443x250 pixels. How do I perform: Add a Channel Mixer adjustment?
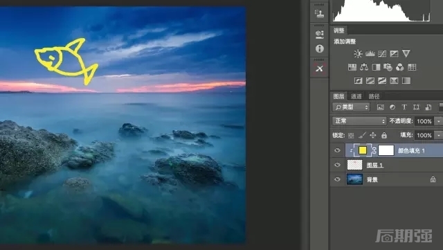pyautogui.click(x=400, y=67)
